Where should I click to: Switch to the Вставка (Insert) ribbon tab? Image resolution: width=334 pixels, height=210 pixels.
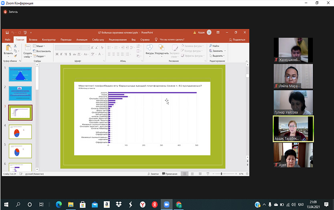(x=33, y=40)
